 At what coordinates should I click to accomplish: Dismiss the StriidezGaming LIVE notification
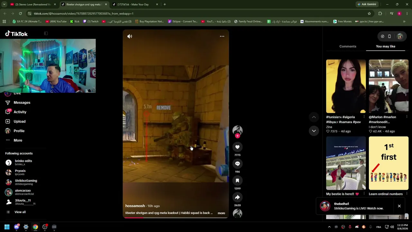pos(399,206)
